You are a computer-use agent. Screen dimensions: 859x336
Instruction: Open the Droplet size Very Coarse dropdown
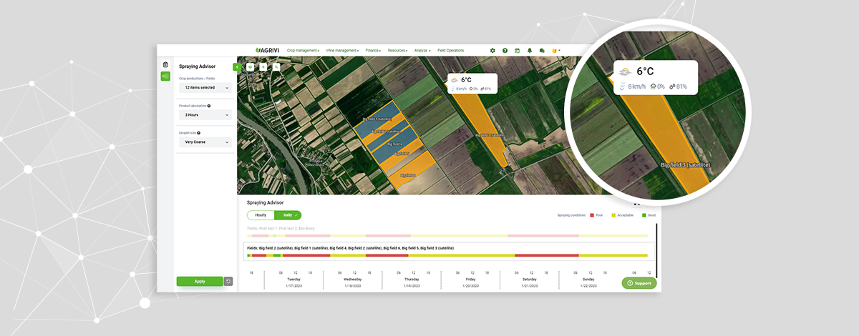[205, 142]
